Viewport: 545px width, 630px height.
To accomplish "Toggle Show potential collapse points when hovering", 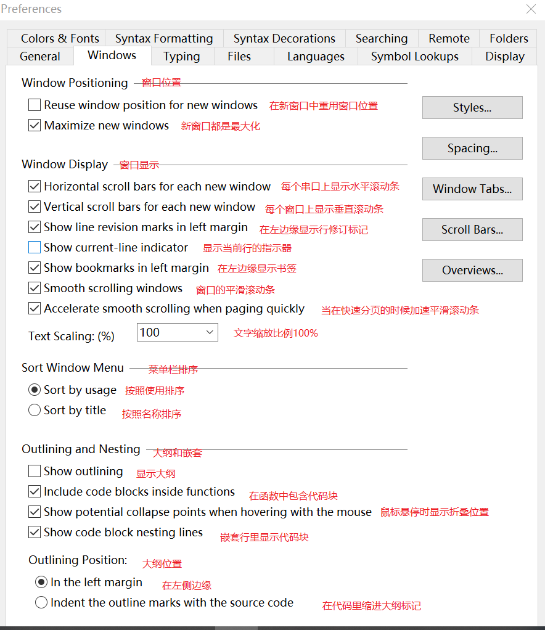I will pos(35,512).
